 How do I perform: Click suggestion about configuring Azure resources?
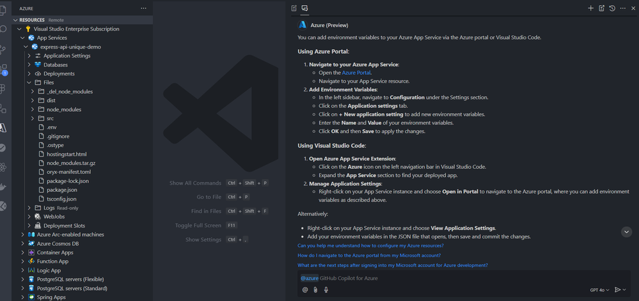370,245
